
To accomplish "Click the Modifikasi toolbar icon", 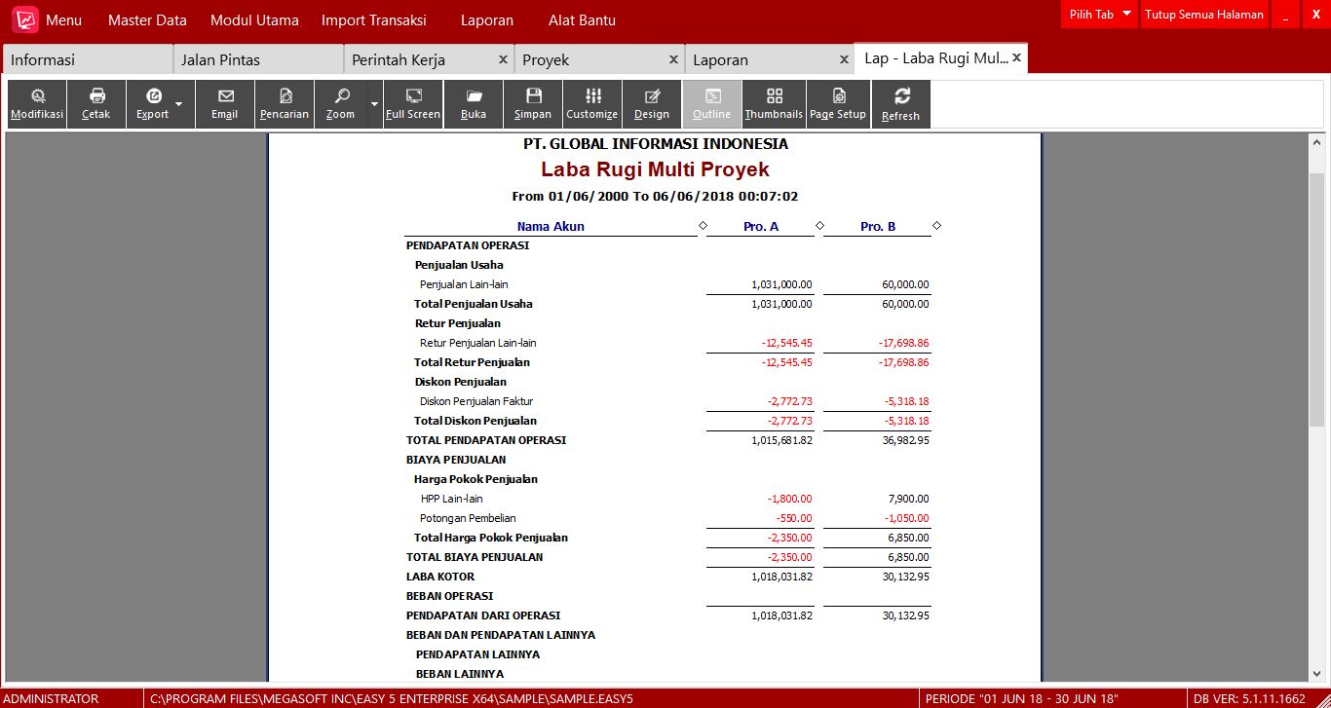I will pyautogui.click(x=37, y=103).
